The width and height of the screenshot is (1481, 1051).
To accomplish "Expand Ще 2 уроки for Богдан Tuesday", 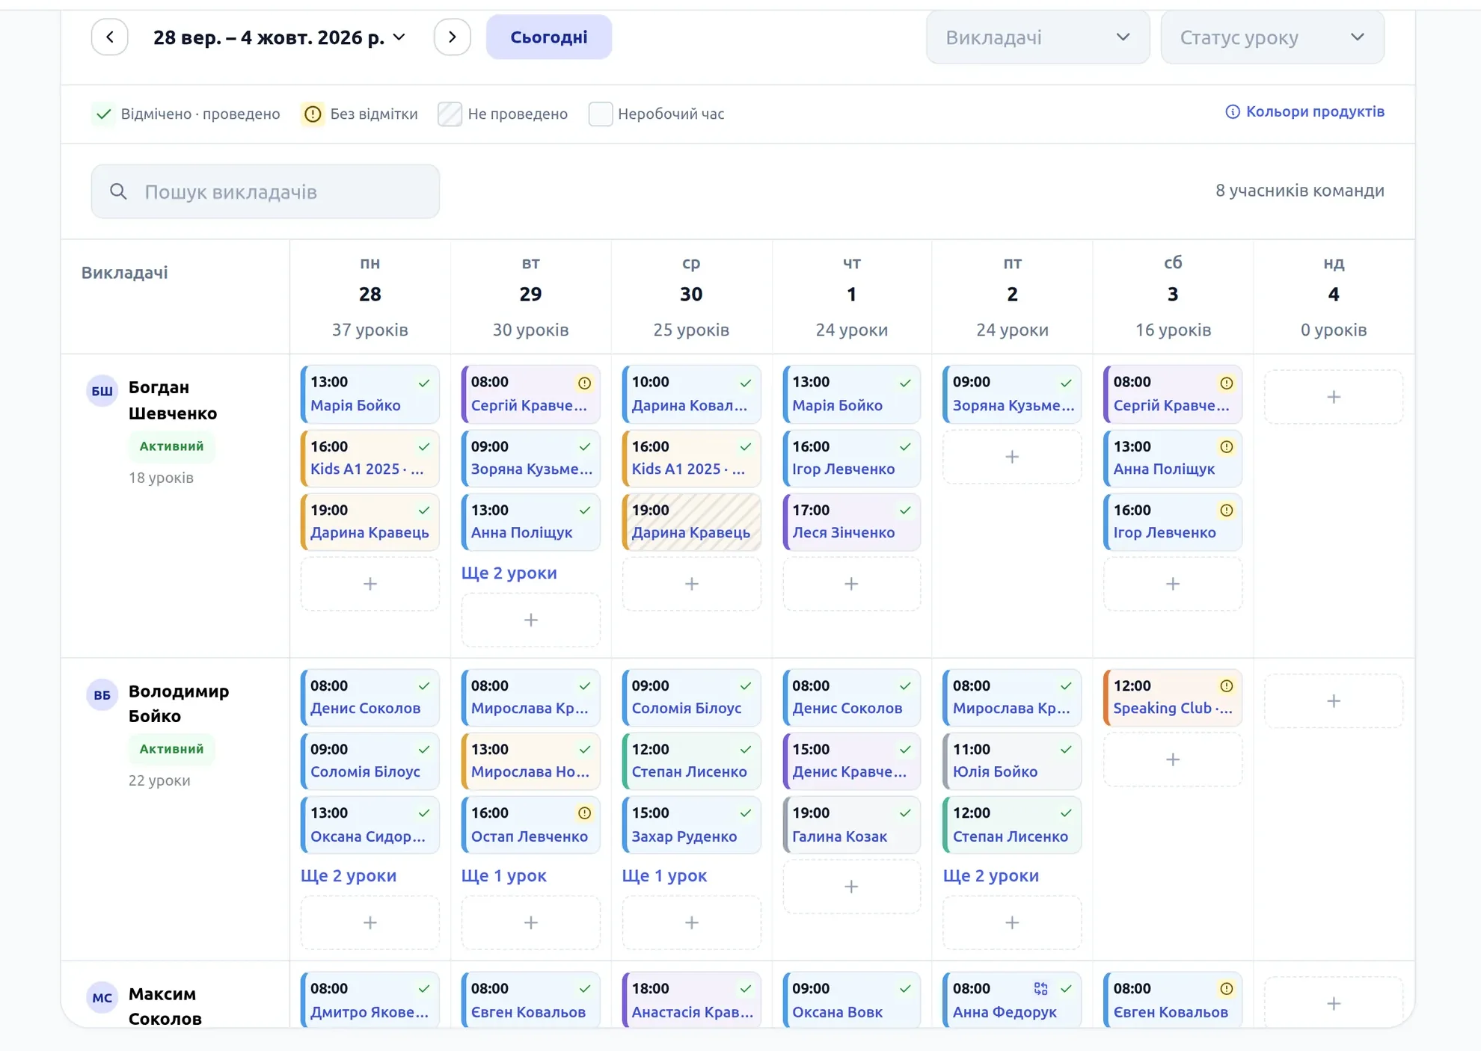I will pyautogui.click(x=509, y=573).
